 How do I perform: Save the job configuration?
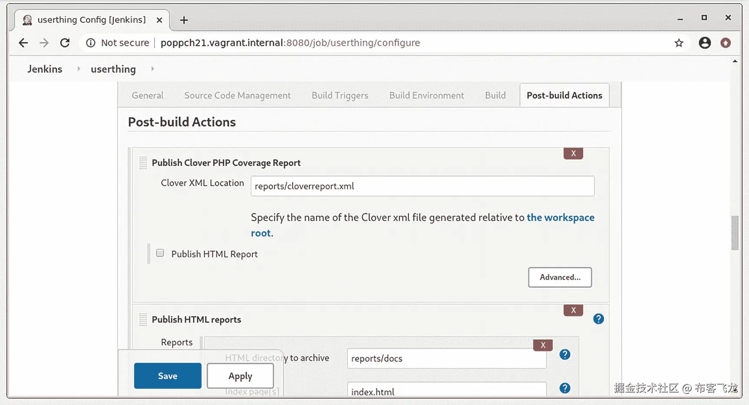(x=168, y=376)
